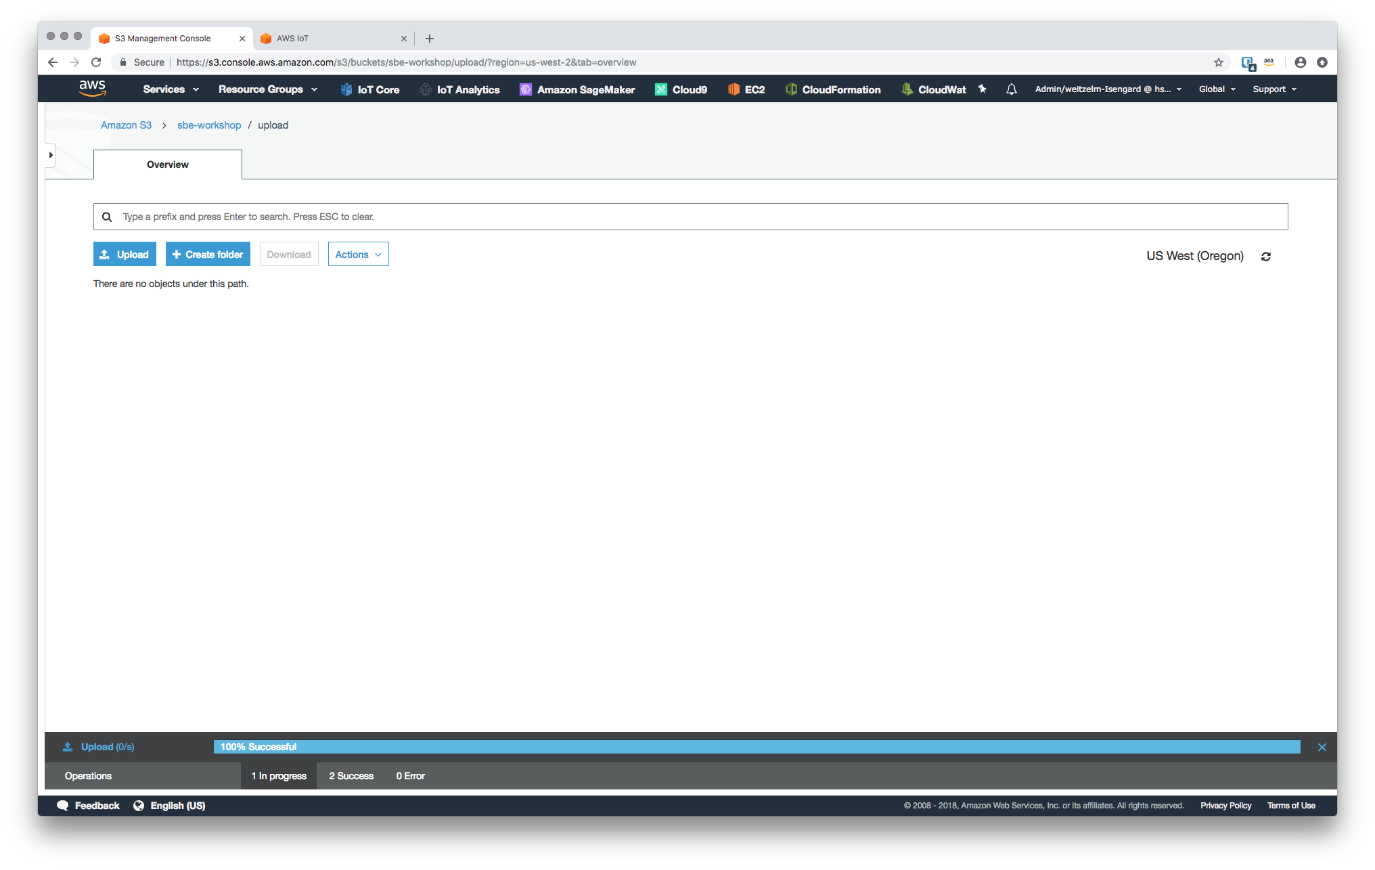Click the Upload button

125,255
